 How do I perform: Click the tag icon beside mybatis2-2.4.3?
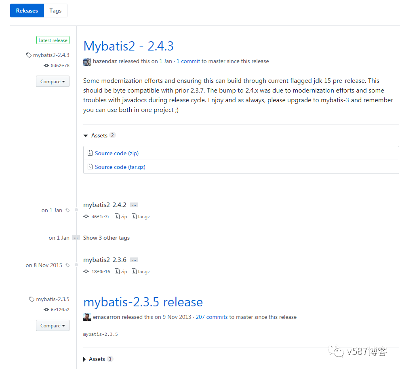click(x=29, y=55)
